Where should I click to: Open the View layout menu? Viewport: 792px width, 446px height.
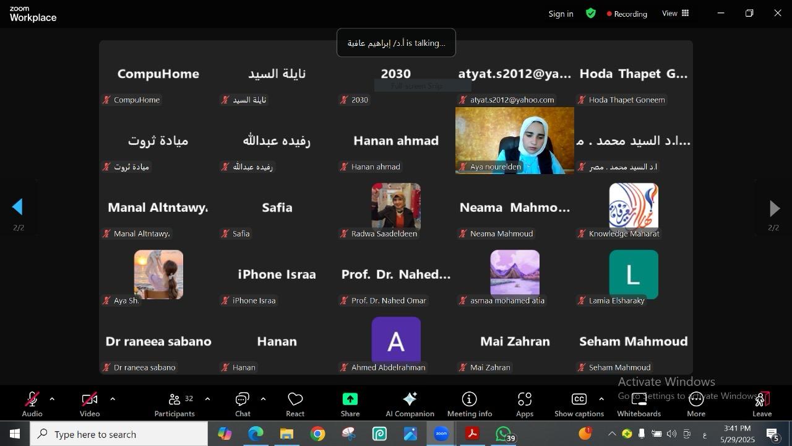click(676, 13)
